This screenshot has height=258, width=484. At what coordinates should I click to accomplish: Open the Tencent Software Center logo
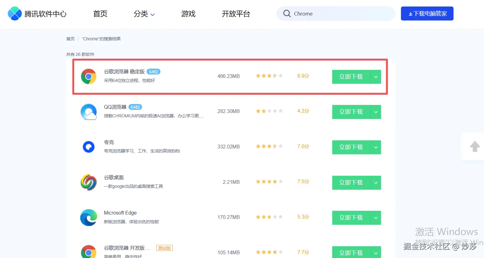pyautogui.click(x=37, y=14)
